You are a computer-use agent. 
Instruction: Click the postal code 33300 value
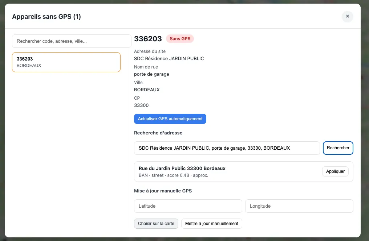141,105
